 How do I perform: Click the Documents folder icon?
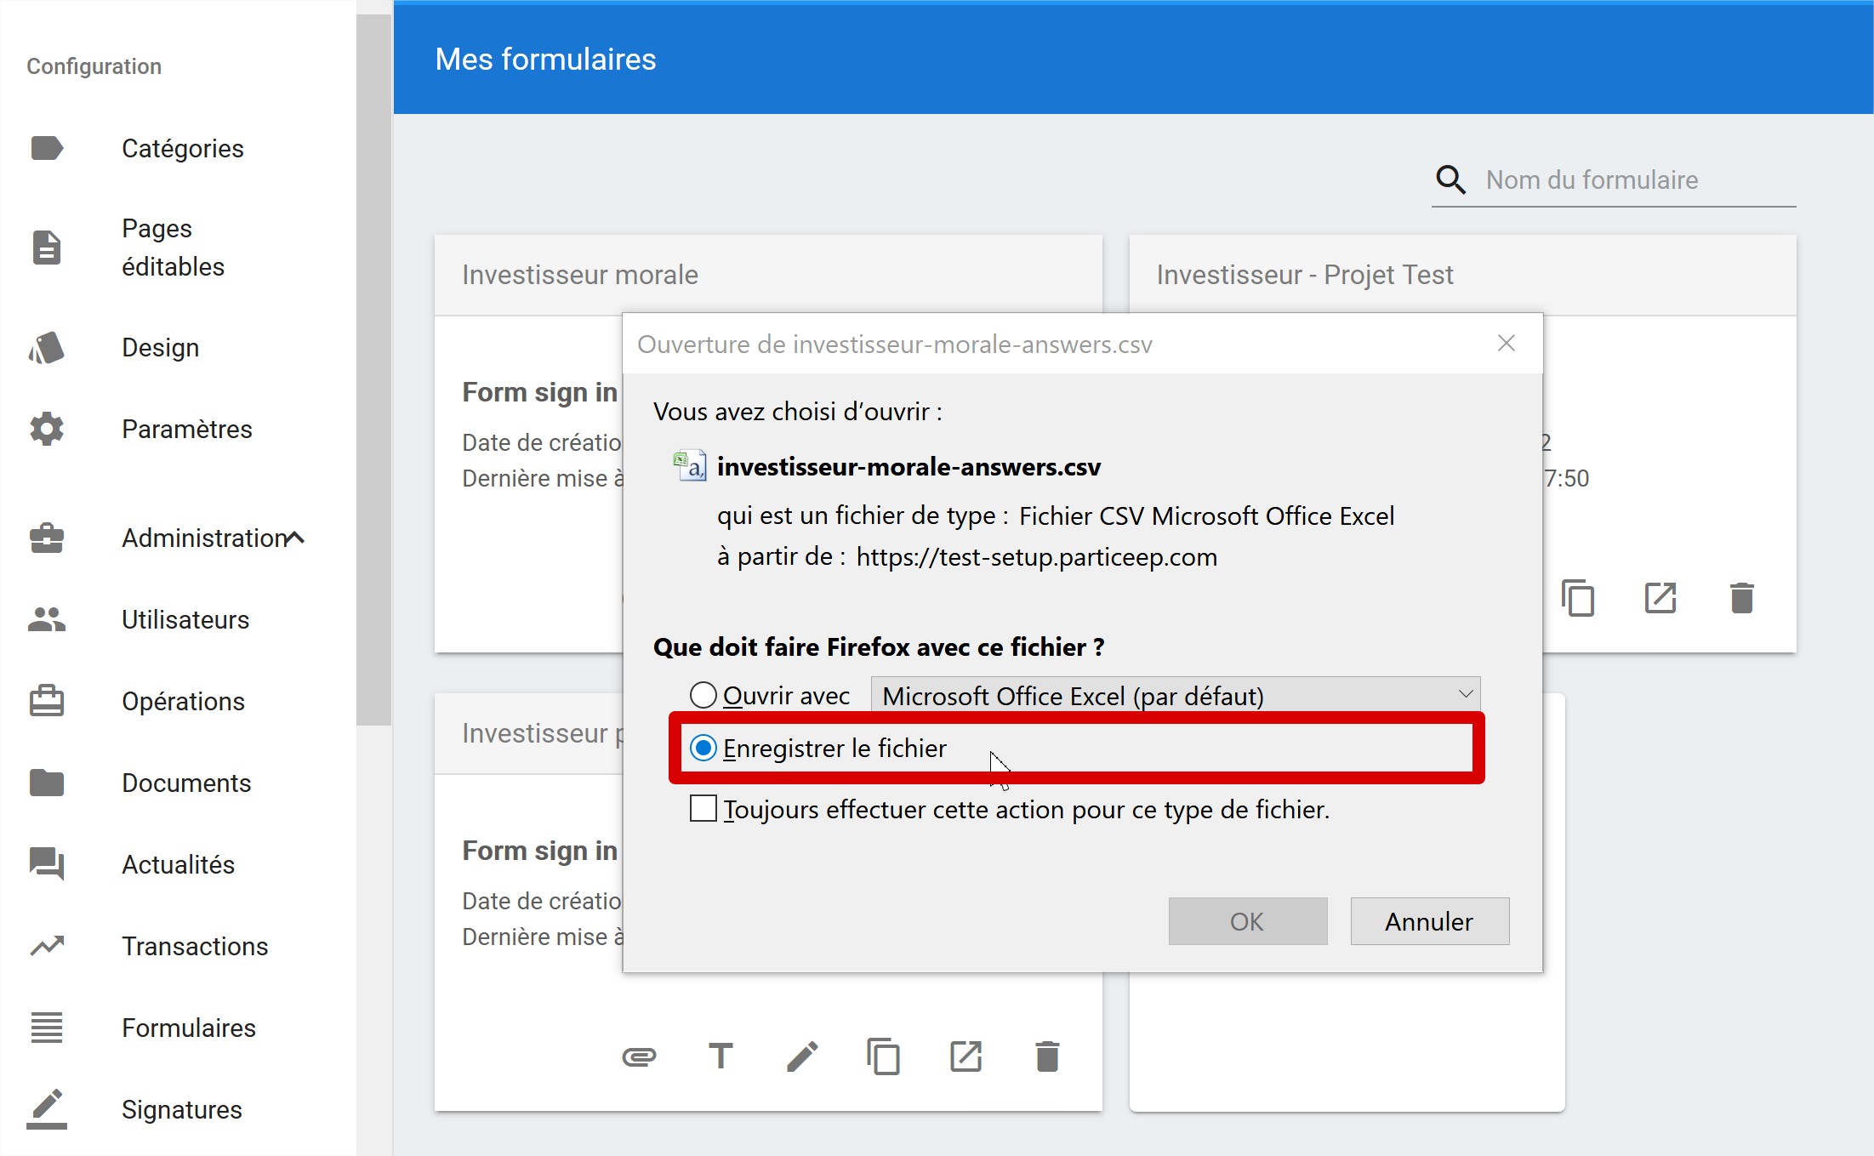point(47,783)
